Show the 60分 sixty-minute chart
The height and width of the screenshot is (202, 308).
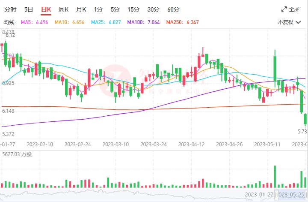173,9
